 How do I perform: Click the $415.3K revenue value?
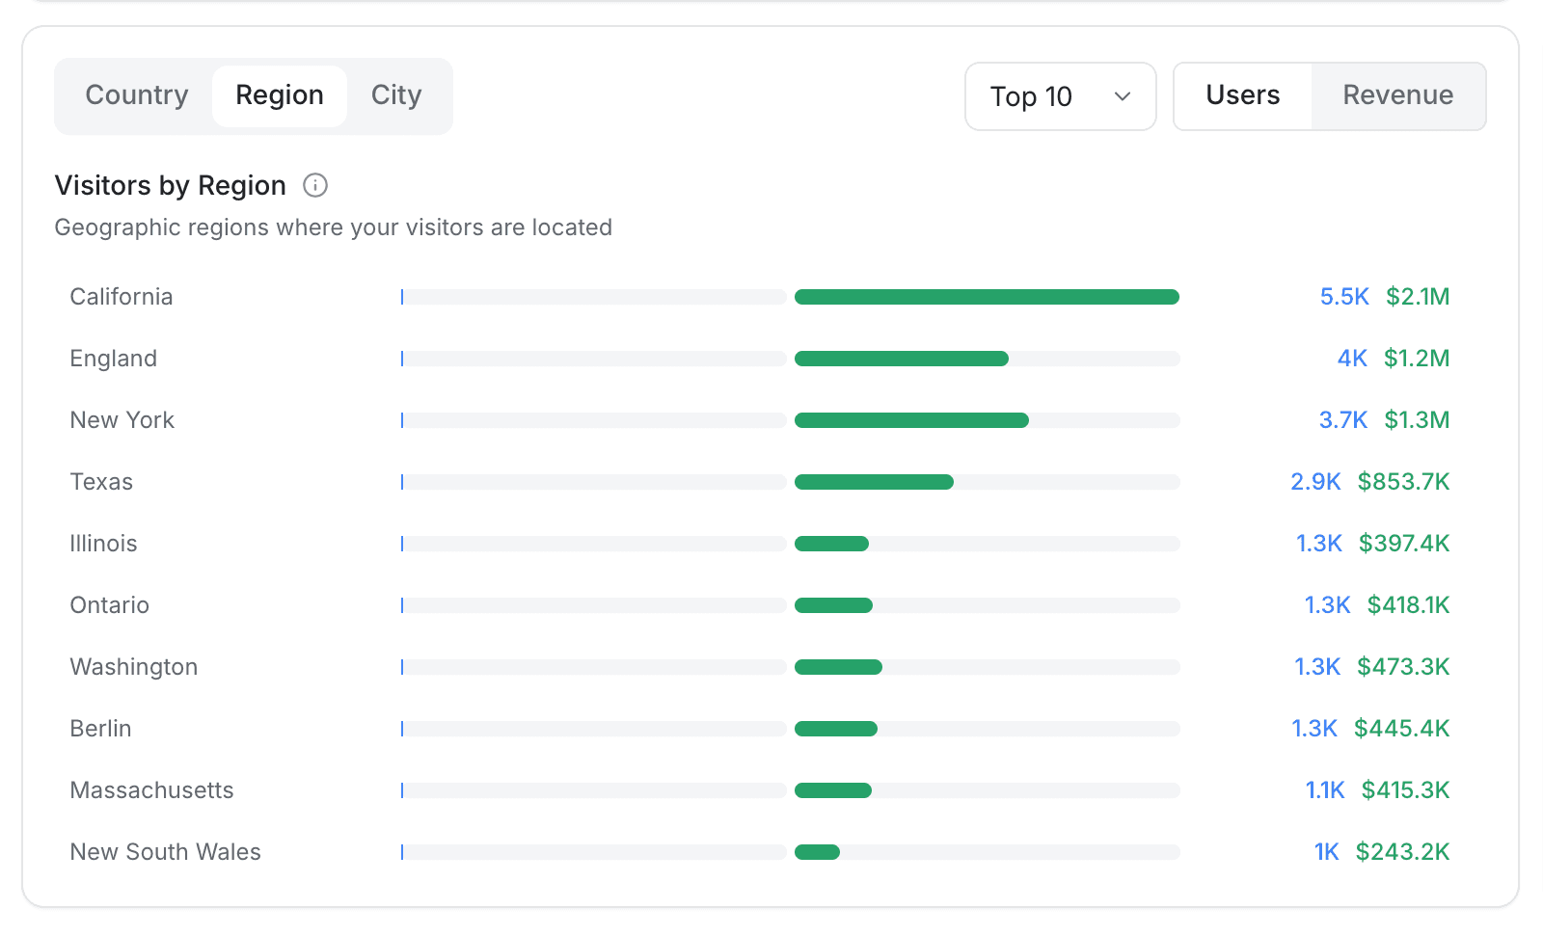(1405, 790)
